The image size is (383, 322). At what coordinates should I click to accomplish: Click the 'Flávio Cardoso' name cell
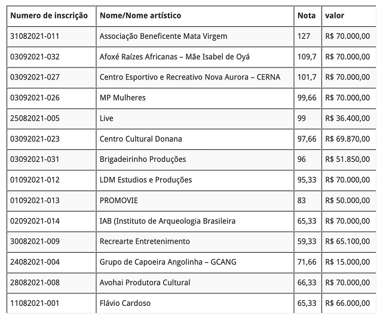[x=125, y=303]
